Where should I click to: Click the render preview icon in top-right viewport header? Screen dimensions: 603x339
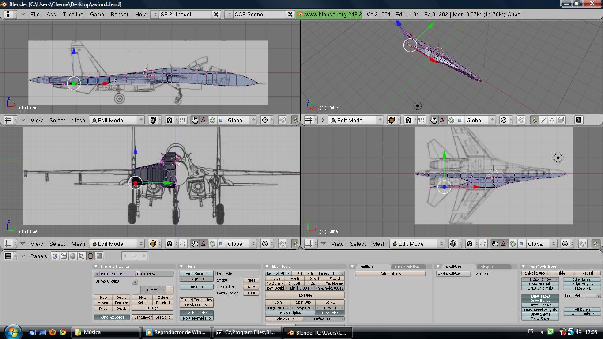(x=578, y=120)
